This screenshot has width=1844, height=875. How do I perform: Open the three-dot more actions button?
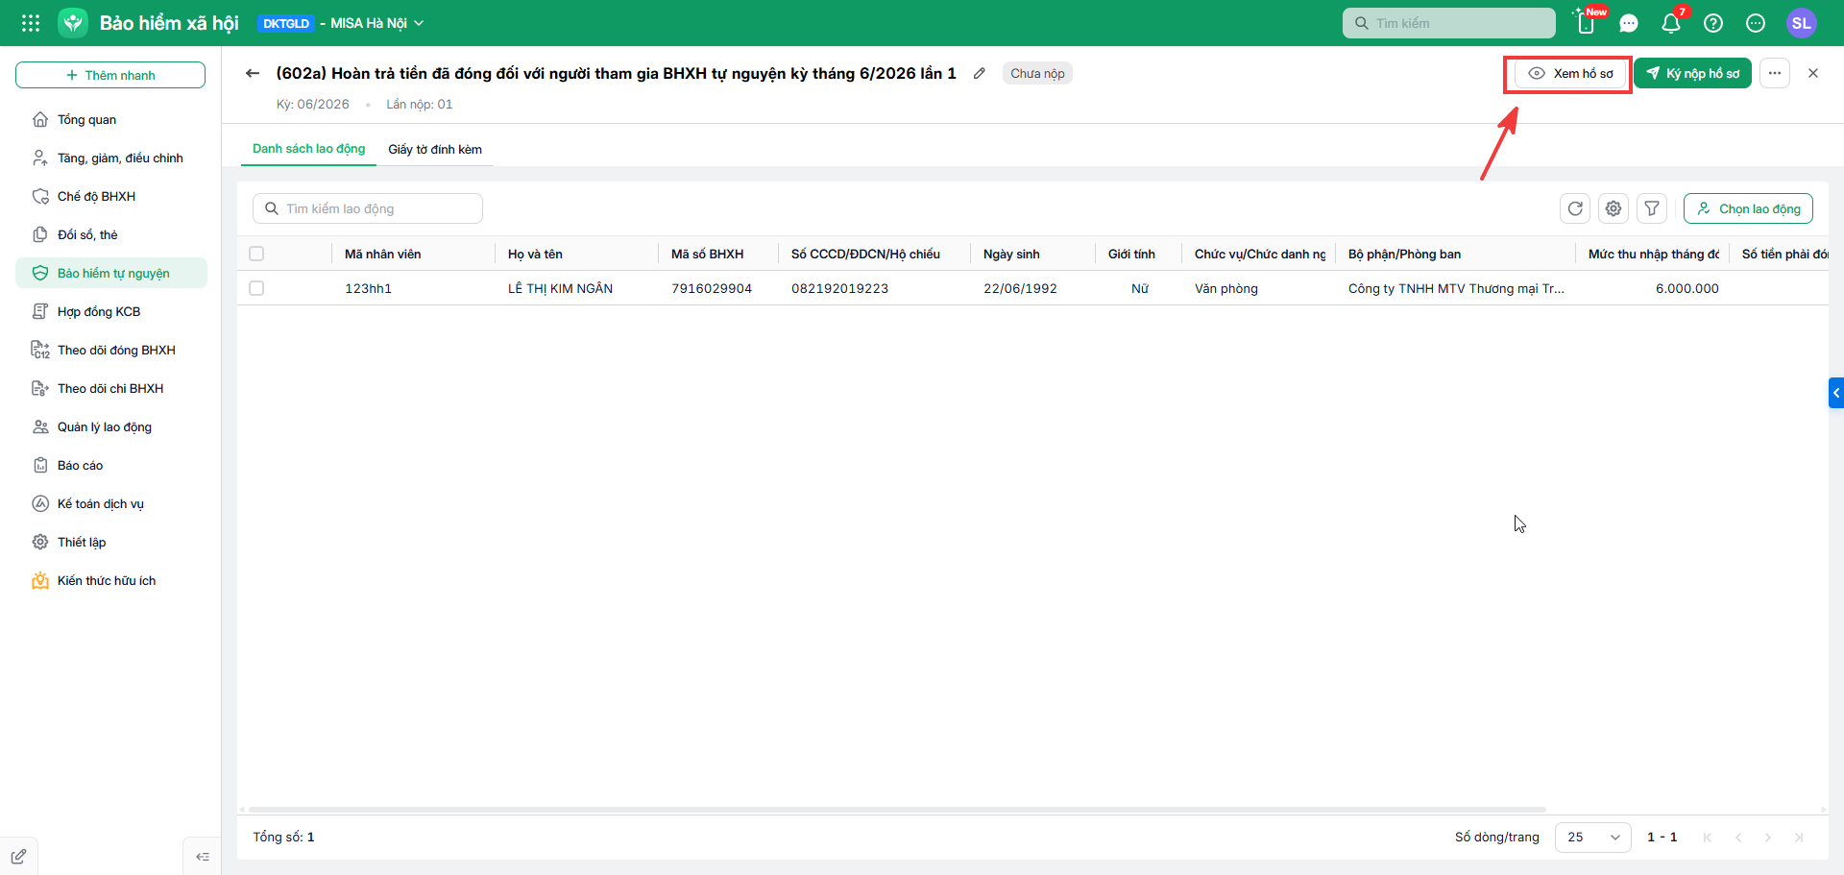tap(1775, 73)
